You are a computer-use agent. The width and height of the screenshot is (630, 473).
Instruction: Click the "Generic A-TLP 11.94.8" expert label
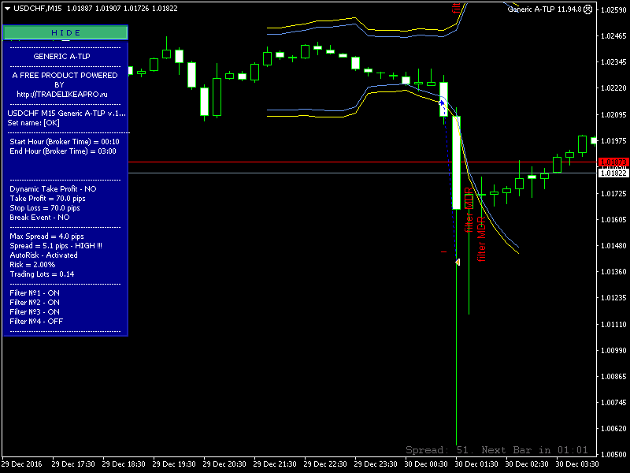[x=544, y=9]
